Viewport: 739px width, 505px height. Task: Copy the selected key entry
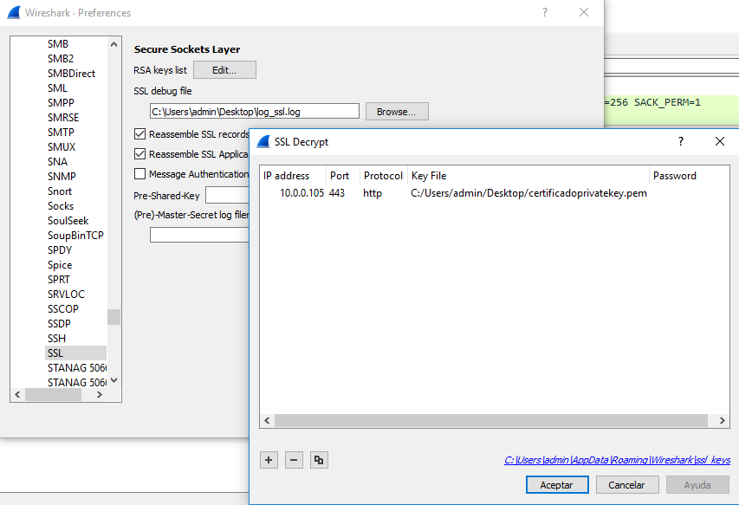319,460
